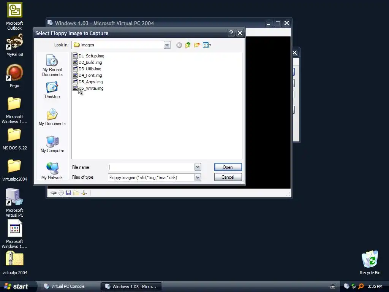The width and height of the screenshot is (389, 292).
Task: Click inside the File name field
Action: tap(151, 167)
